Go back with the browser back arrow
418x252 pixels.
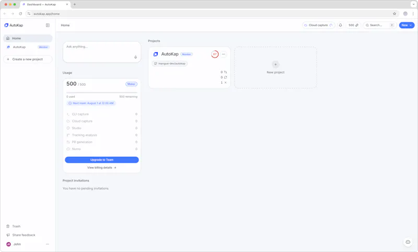coord(5,14)
